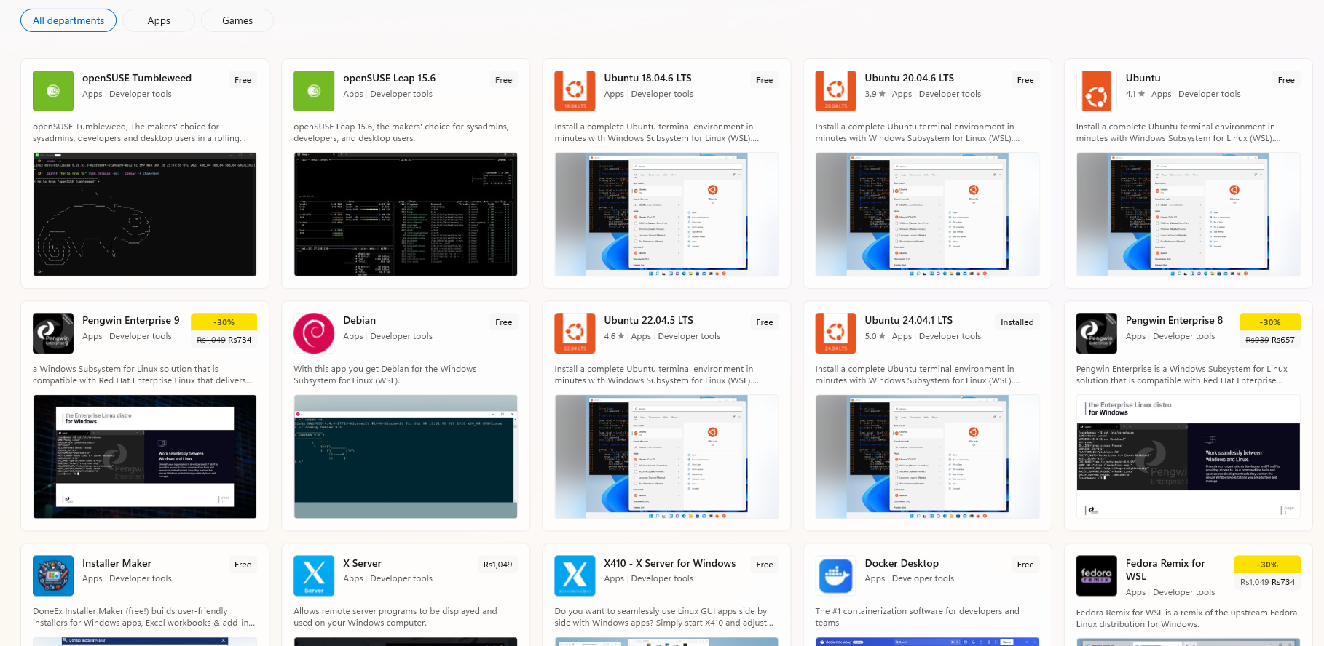
Task: Click the "Ubuntu 22.04.5 LTS" title
Action: (x=648, y=321)
